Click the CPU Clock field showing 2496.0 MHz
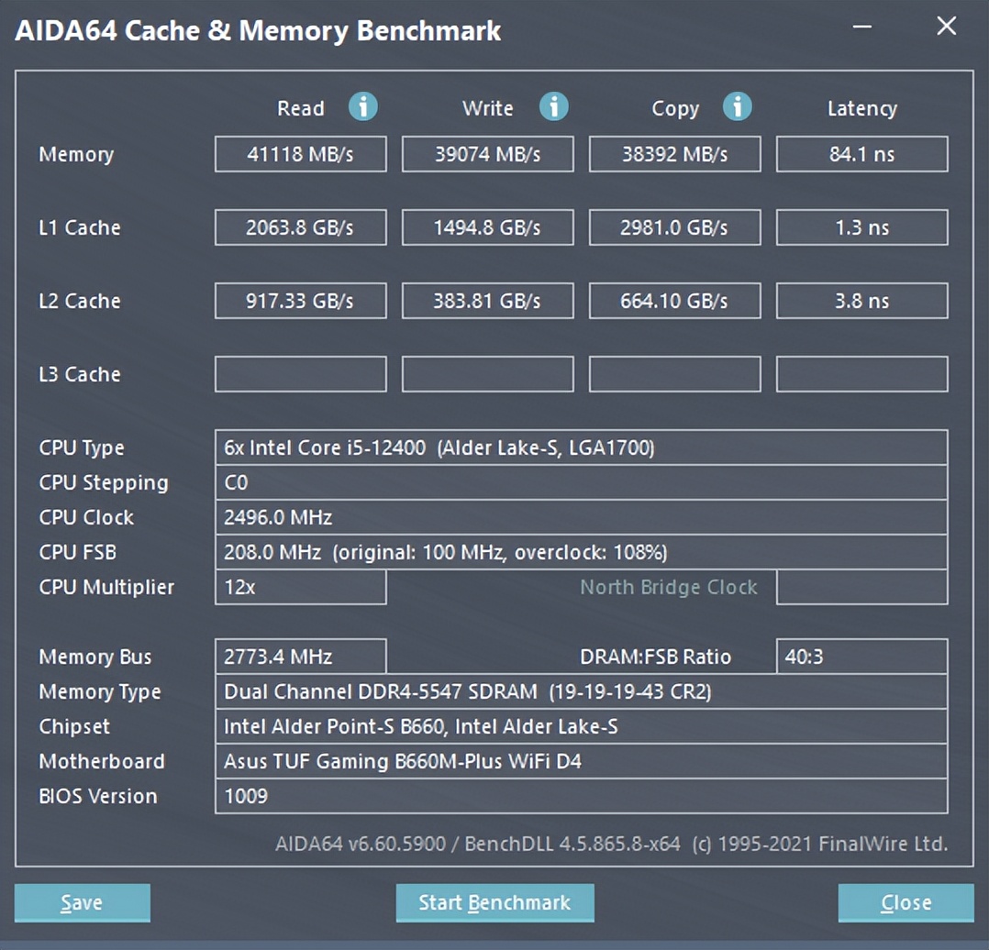The image size is (989, 950). click(582, 517)
